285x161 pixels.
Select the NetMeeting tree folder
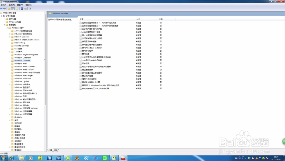click(19, 43)
